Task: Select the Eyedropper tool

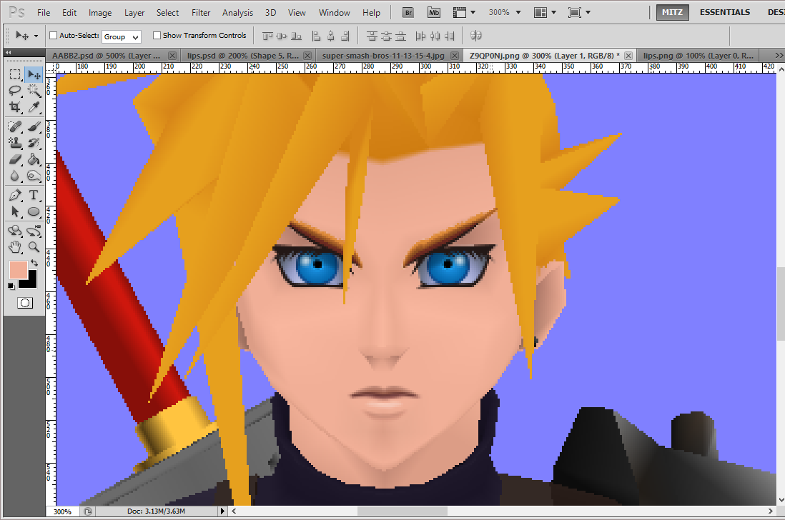Action: point(34,107)
